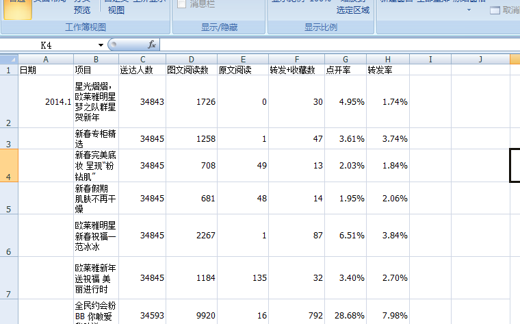Click the Unhide window icon (取消隐藏)

point(505,10)
